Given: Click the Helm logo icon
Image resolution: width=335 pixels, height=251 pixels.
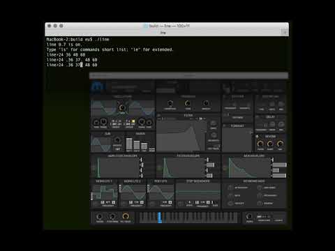Looking at the screenshot, I should coord(98,86).
